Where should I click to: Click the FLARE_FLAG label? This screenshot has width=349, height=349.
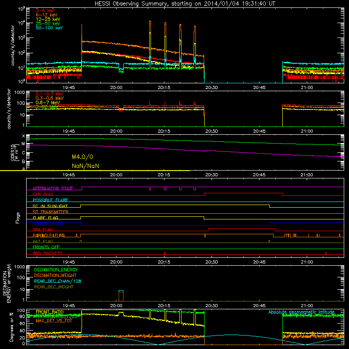pyautogui.click(x=45, y=218)
